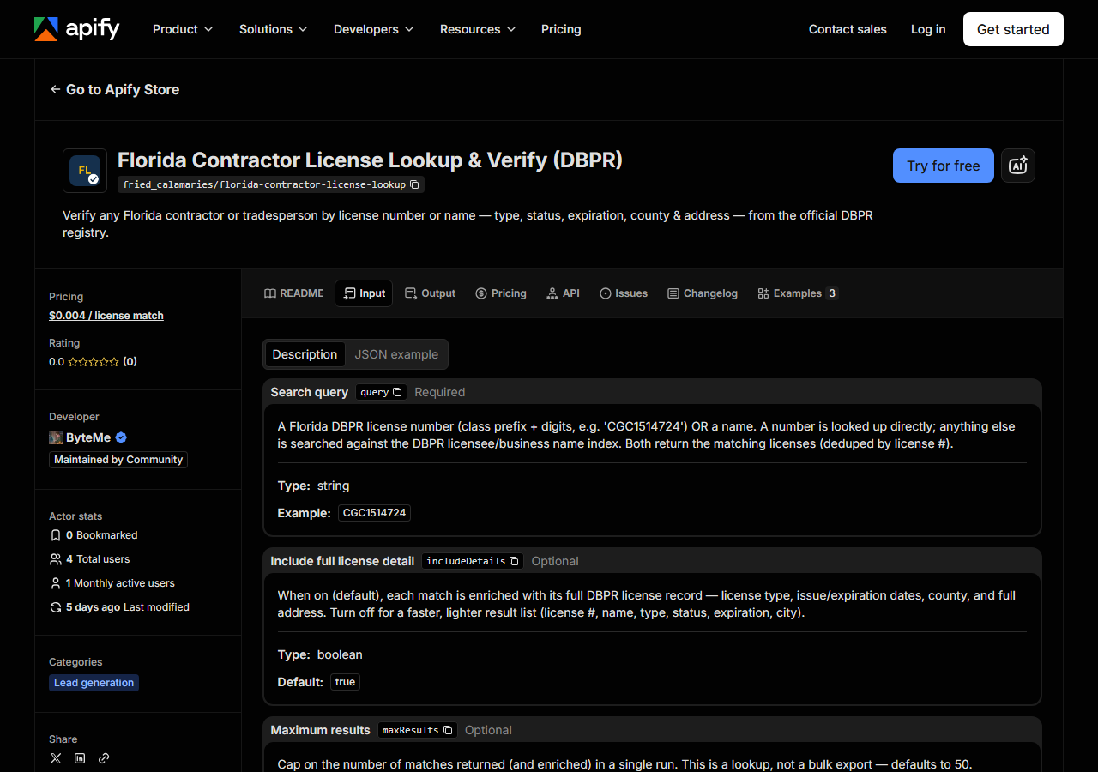The height and width of the screenshot is (772, 1098).
Task: Open the Examples tab
Action: [798, 293]
